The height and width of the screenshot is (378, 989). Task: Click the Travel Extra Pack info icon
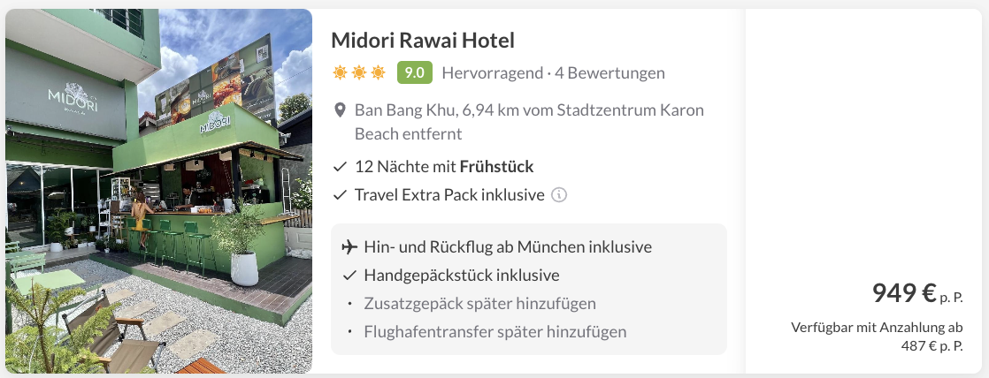click(559, 195)
